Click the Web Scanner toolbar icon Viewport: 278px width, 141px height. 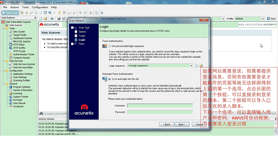(x=22, y=13)
